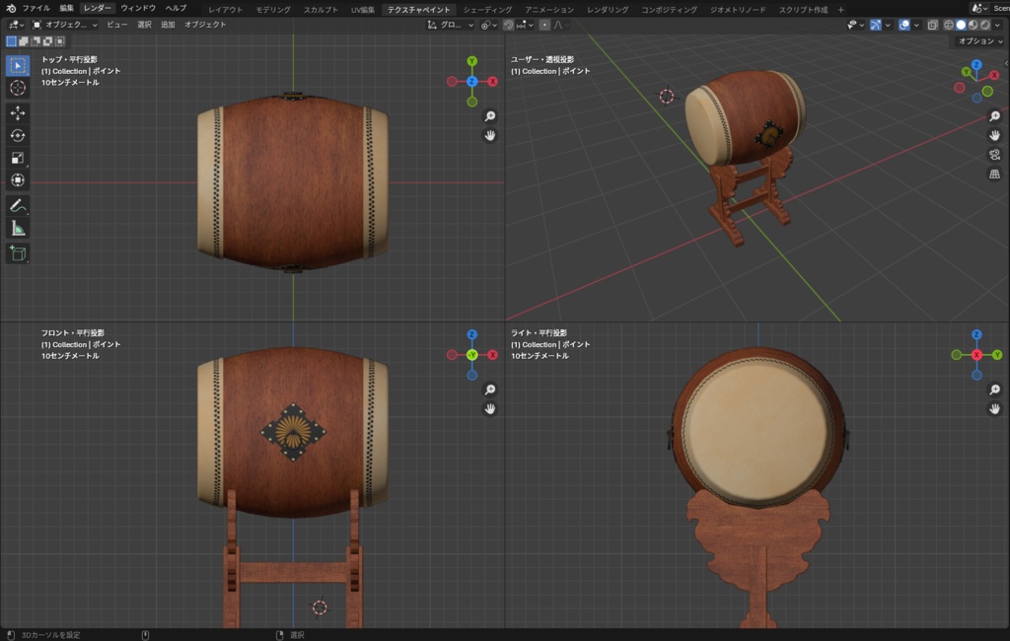Viewport: 1010px width, 641px height.
Task: Click the zoom magnifier in the right view
Action: tap(994, 390)
